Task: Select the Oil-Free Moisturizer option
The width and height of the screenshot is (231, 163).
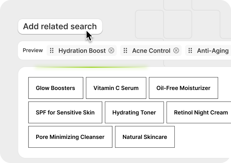Action: [183, 88]
